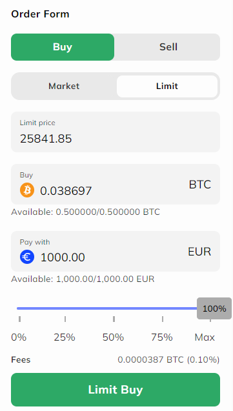Switch order side to Buy
This screenshot has width=233, height=411.
63,47
